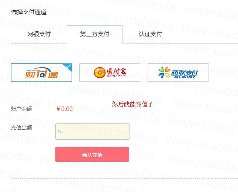Click the 选择支付通道 heading
238x192 pixels.
click(29, 12)
